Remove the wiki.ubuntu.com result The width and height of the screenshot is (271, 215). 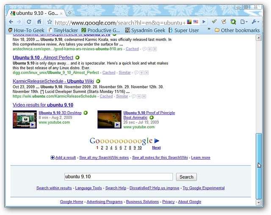tap(144, 96)
